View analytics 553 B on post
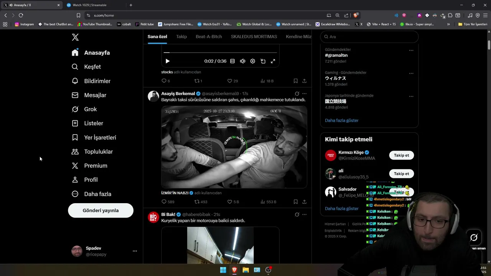The image size is (491, 276). pyautogui.click(x=269, y=202)
